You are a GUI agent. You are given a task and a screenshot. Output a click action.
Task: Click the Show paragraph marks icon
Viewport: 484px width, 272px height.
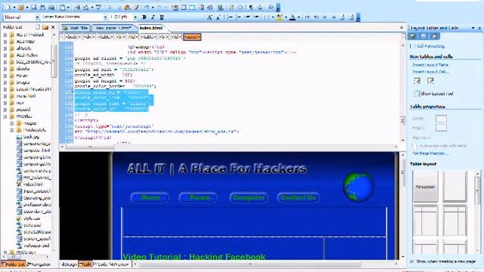pyautogui.click(x=251, y=7)
